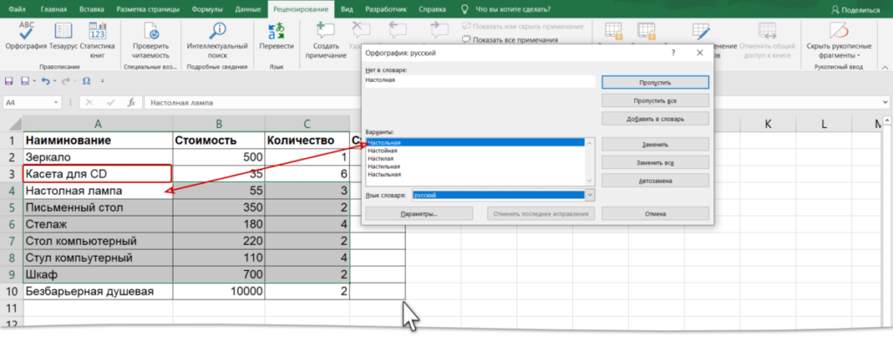Select the suggestion Настильная

click(x=475, y=166)
